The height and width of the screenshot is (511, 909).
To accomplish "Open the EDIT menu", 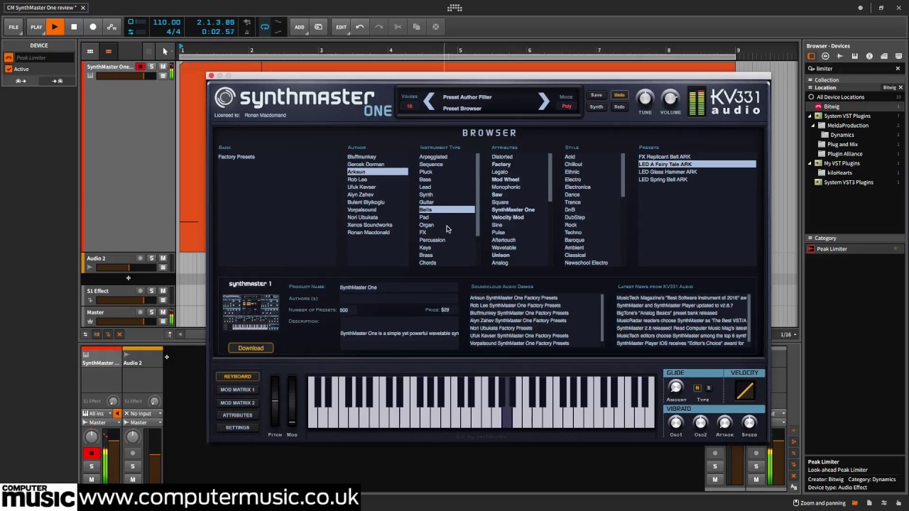I will click(341, 27).
